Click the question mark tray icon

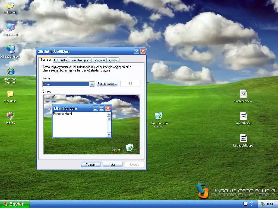click(x=245, y=204)
